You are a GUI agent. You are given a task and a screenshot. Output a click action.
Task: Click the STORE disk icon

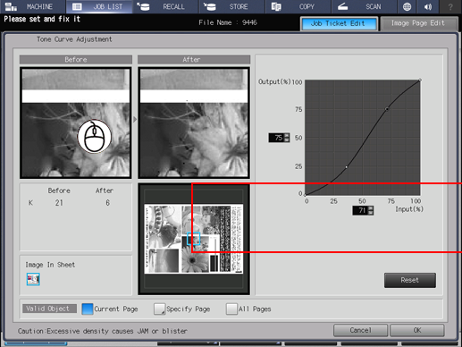click(x=210, y=6)
